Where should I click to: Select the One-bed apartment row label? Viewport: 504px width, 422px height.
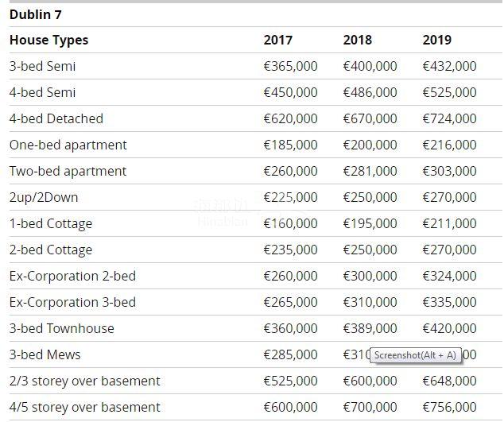tap(68, 145)
